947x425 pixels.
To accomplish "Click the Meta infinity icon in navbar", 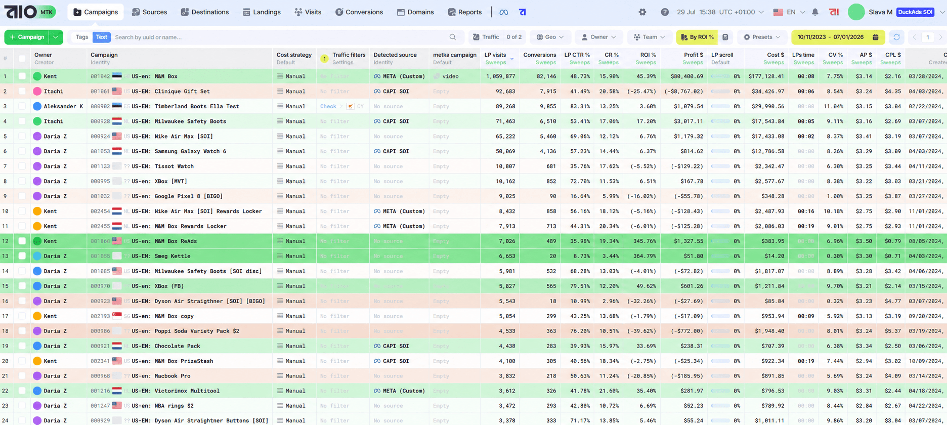I will [x=503, y=12].
